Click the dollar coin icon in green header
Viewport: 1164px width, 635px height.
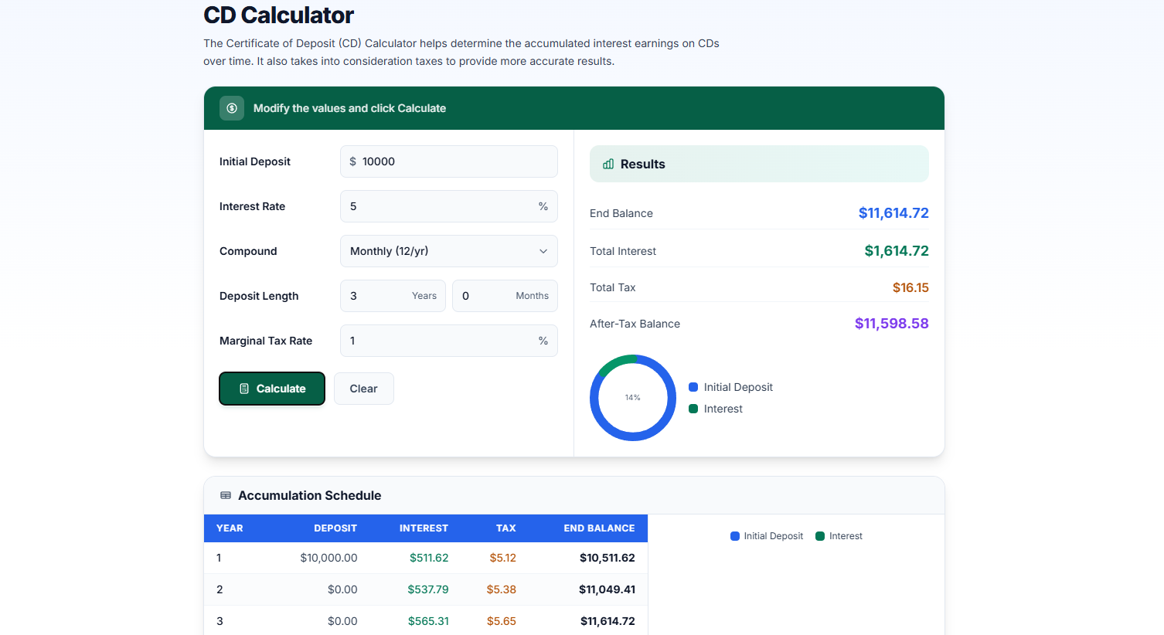(x=232, y=108)
